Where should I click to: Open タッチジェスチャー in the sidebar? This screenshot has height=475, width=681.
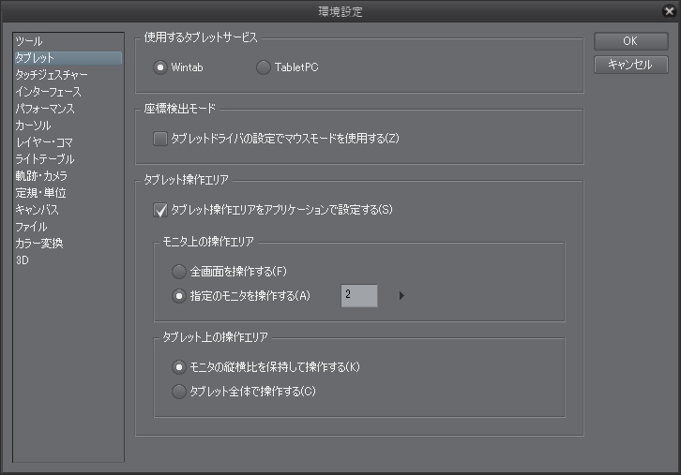coord(53,75)
